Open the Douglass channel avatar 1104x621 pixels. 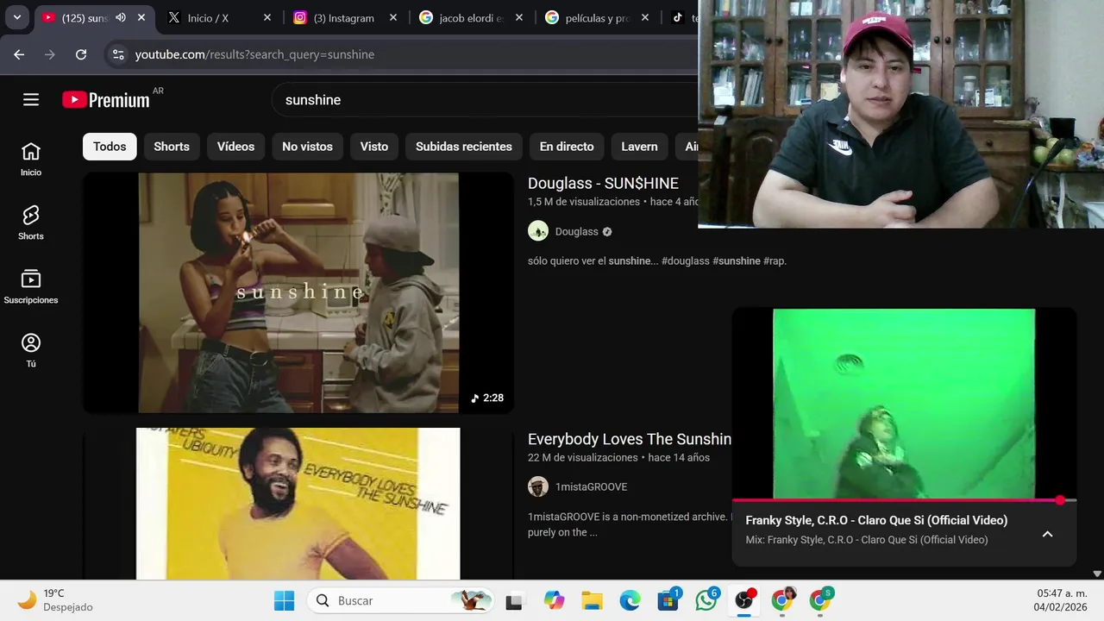[538, 231]
